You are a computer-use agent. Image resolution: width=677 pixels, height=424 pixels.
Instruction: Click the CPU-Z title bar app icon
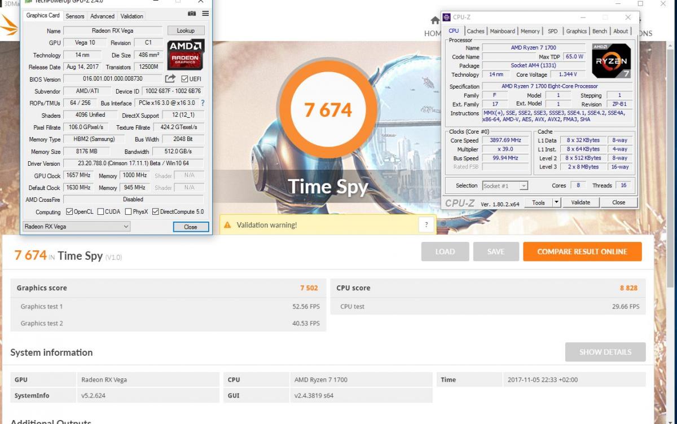tap(446, 17)
